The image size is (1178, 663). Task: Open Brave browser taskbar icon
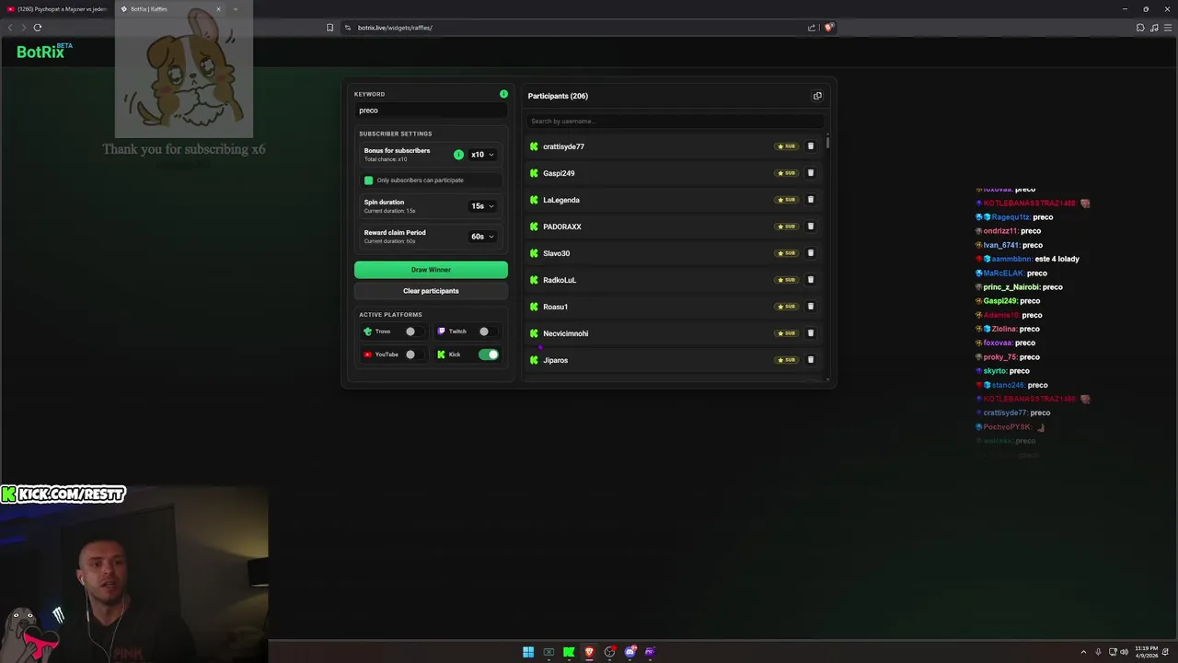pos(589,652)
